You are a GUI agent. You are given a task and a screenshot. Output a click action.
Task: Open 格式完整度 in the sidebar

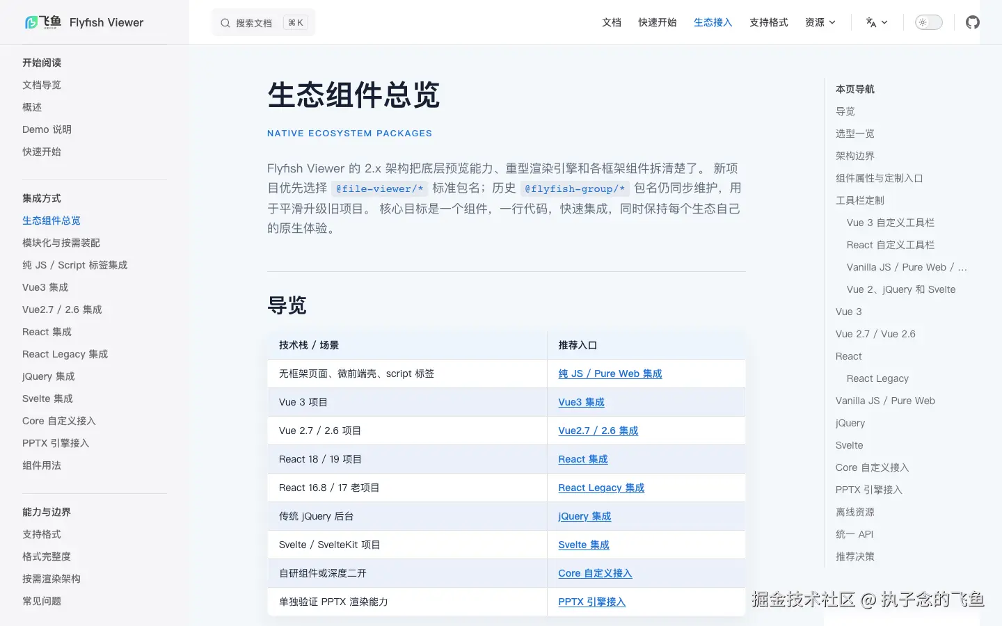coord(47,556)
